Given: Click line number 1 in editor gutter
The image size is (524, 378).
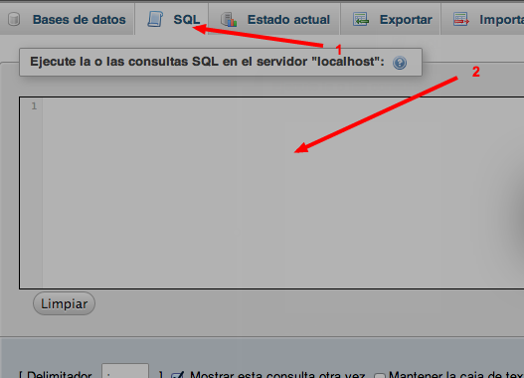Looking at the screenshot, I should (34, 106).
